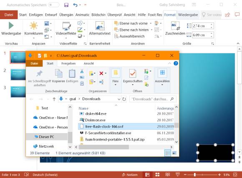The width and height of the screenshot is (242, 178).
Task: Click the Alternativtext picture icon
Action: pos(100,26)
